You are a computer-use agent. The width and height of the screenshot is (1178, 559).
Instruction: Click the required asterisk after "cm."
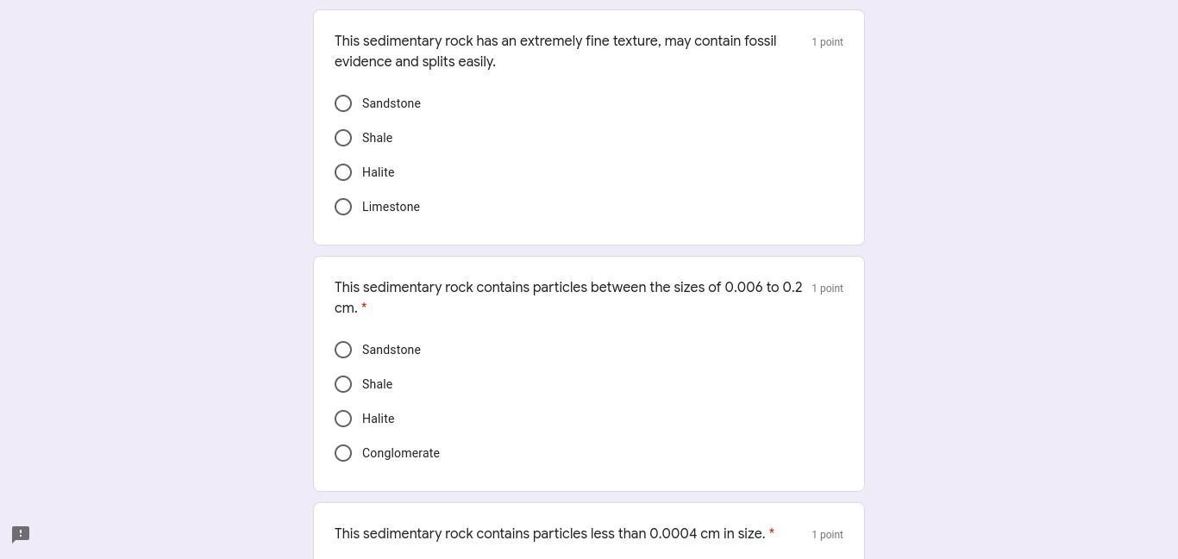364,307
